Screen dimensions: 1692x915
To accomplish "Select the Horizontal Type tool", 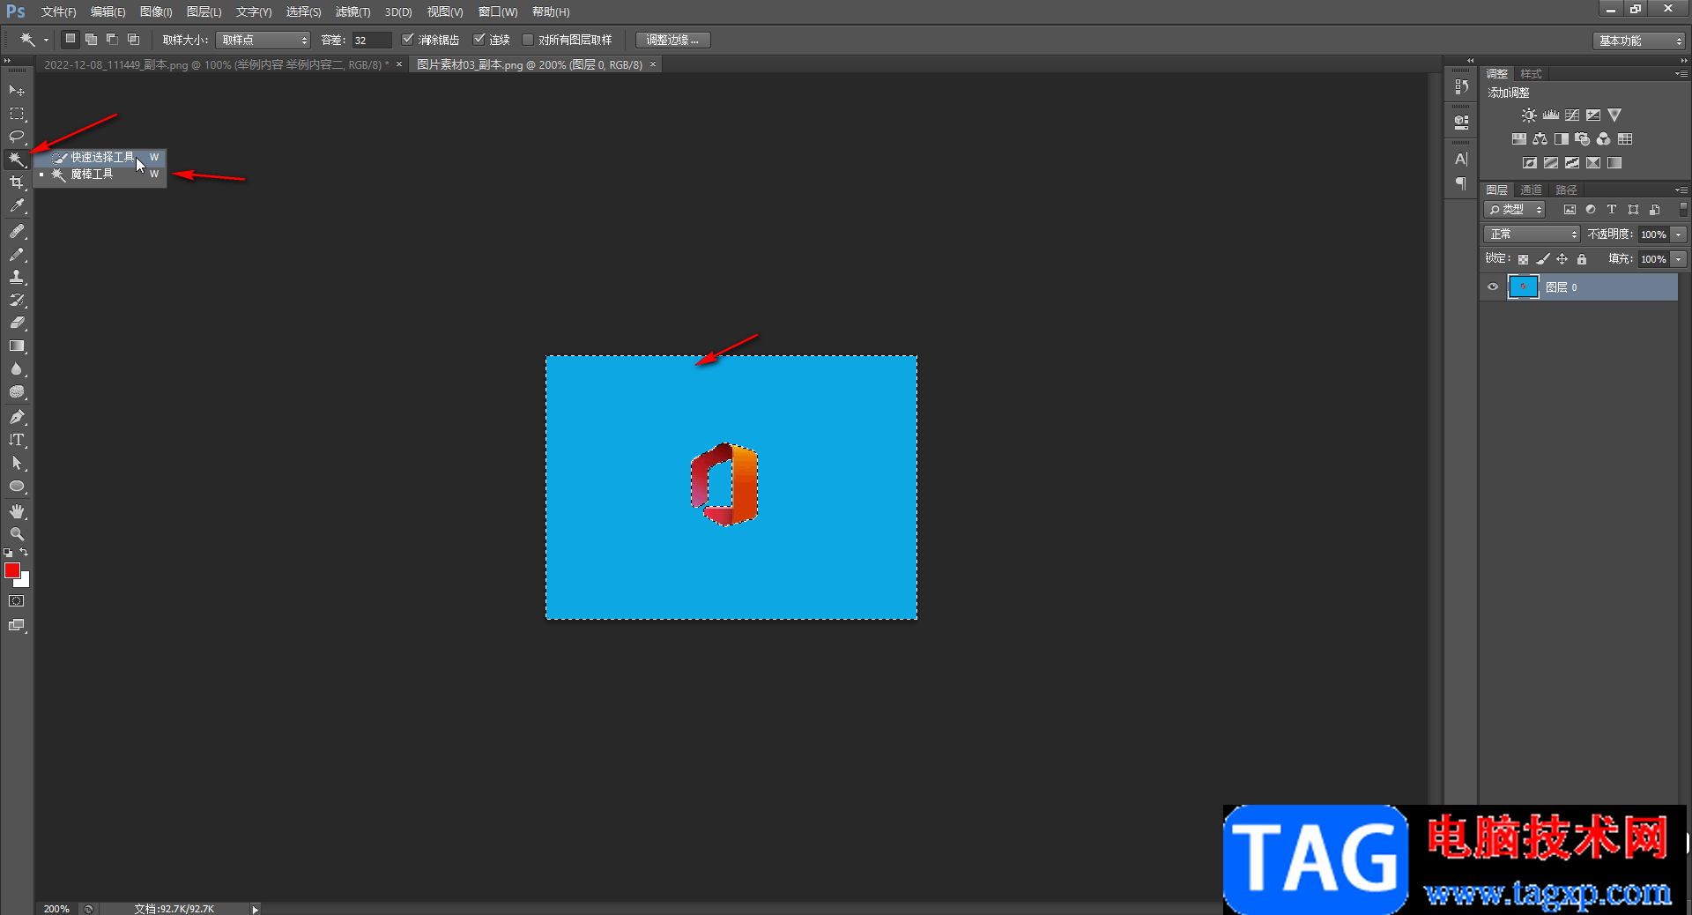I will [x=17, y=440].
